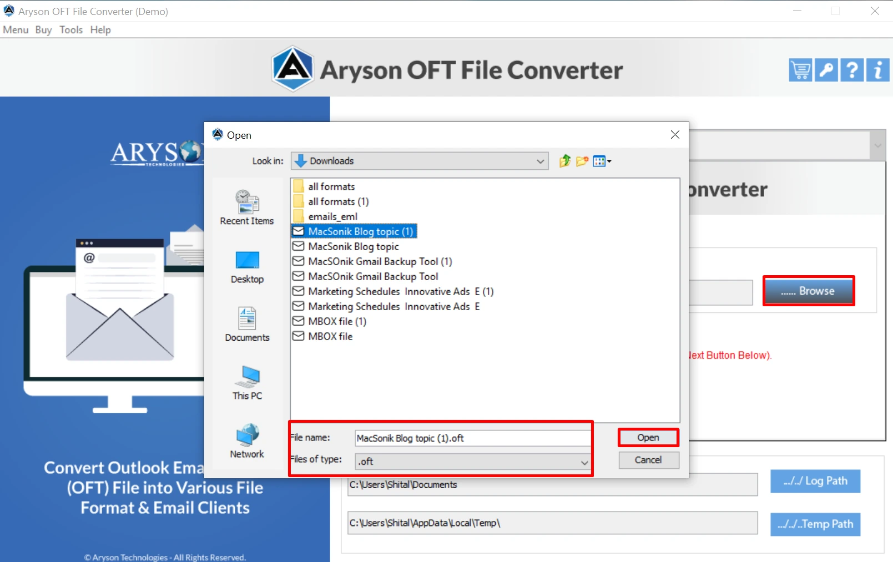This screenshot has height=562, width=893.
Task: Click the info about icon
Action: pyautogui.click(x=878, y=70)
